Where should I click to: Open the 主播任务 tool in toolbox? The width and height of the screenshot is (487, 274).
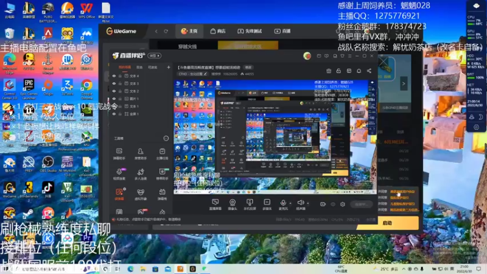(x=162, y=154)
